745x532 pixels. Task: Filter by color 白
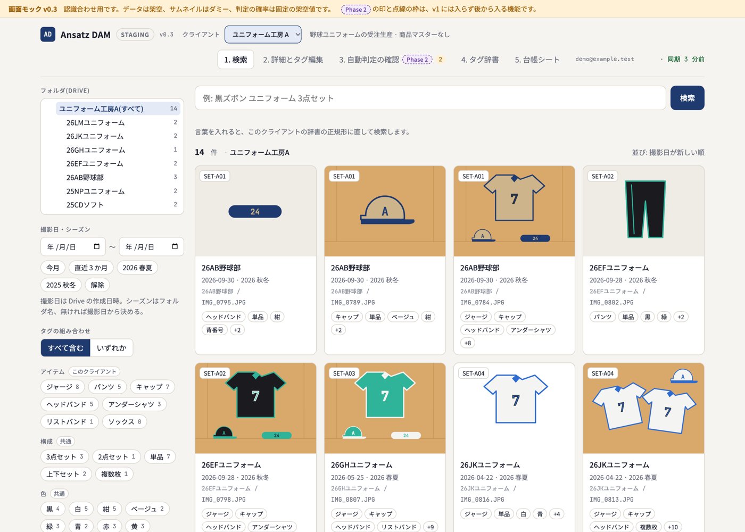pyautogui.click(x=81, y=509)
